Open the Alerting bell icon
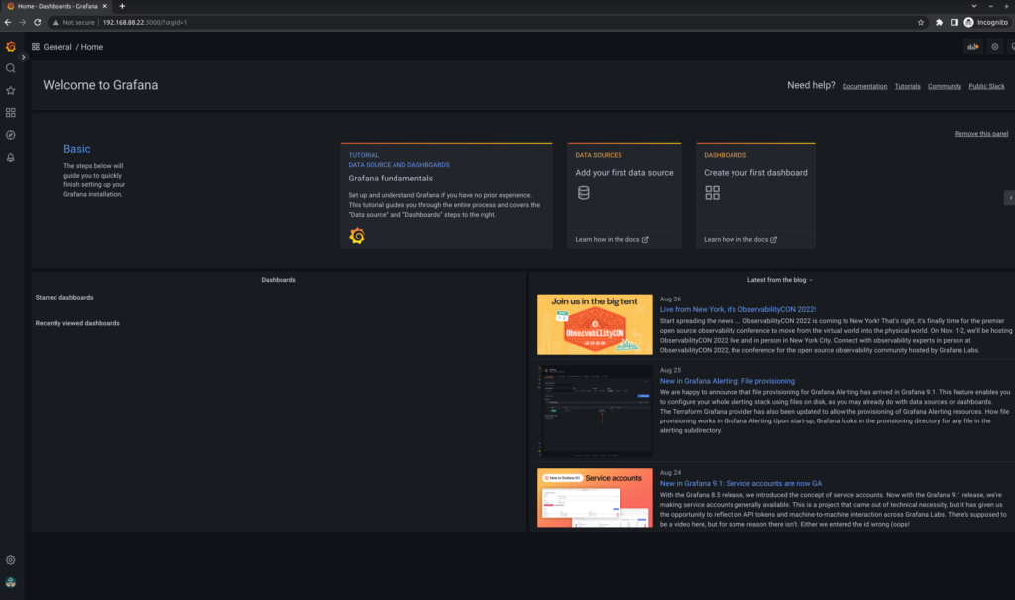The height and width of the screenshot is (600, 1015). tap(10, 157)
